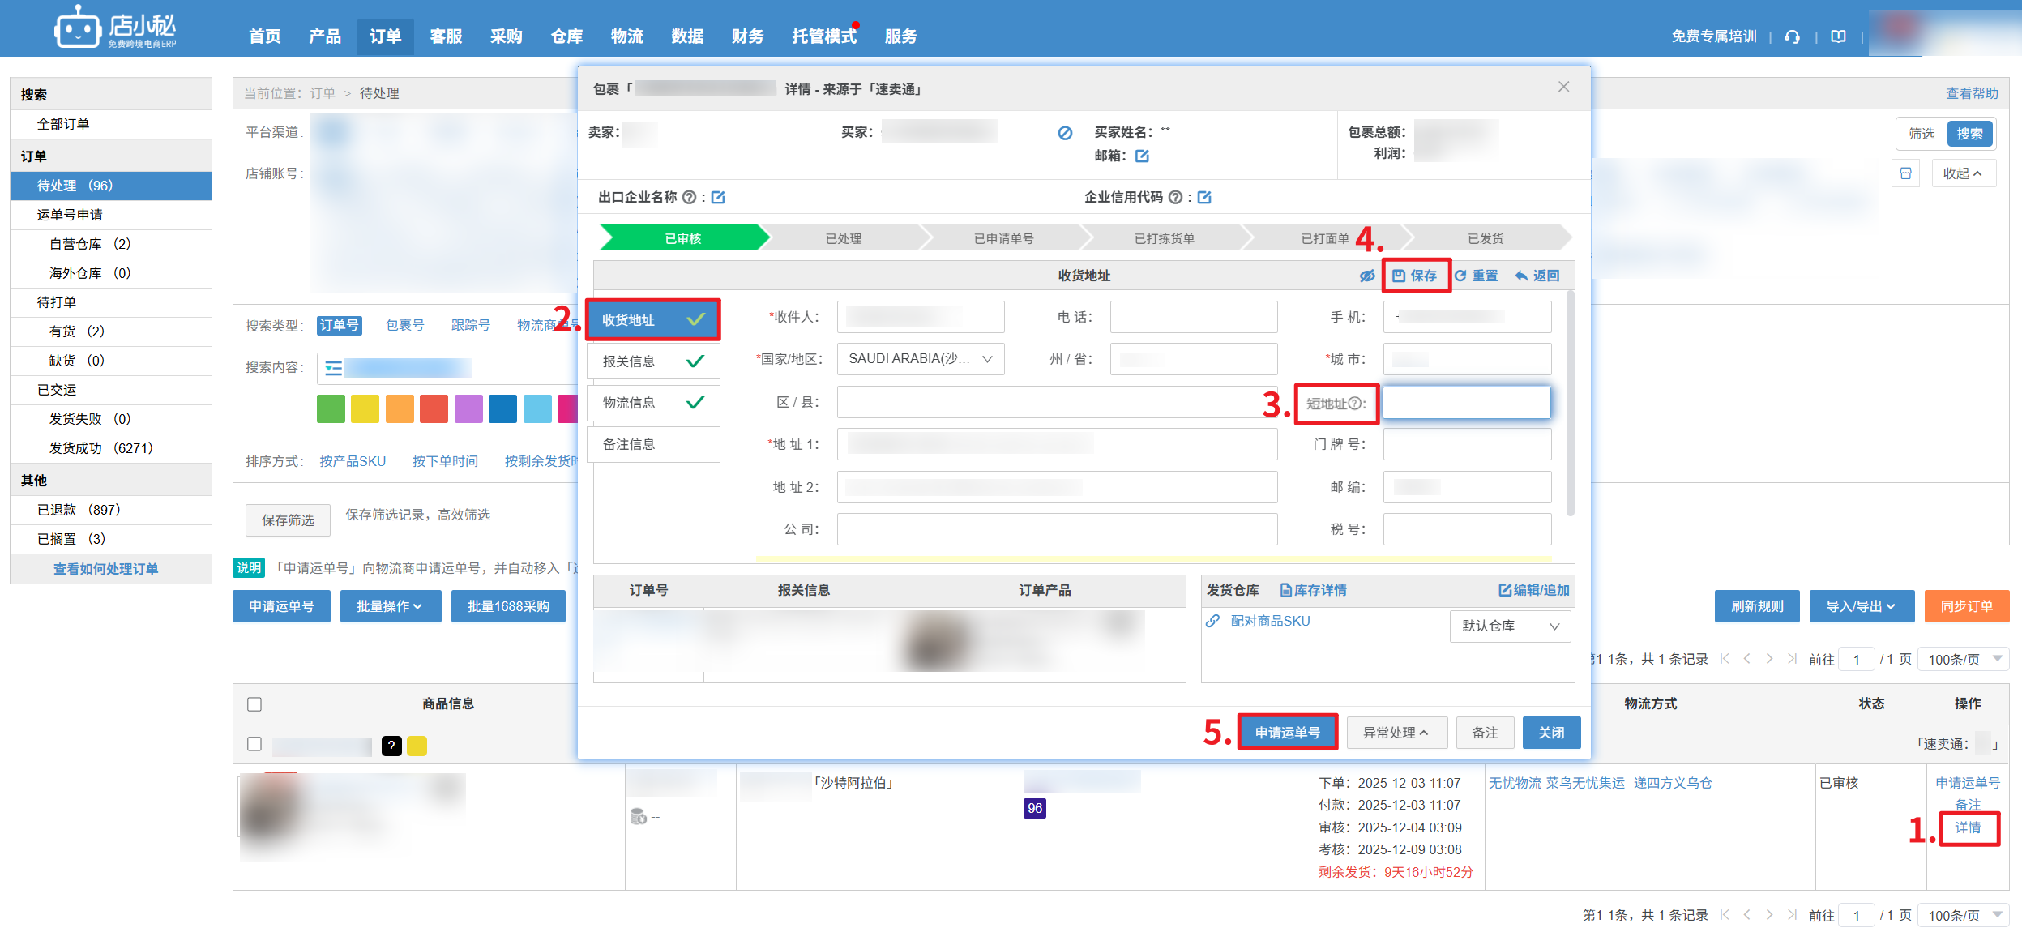Click the blue 申请运单号 button in dialog
Viewport: 2022px width, 945px height.
tap(1287, 733)
